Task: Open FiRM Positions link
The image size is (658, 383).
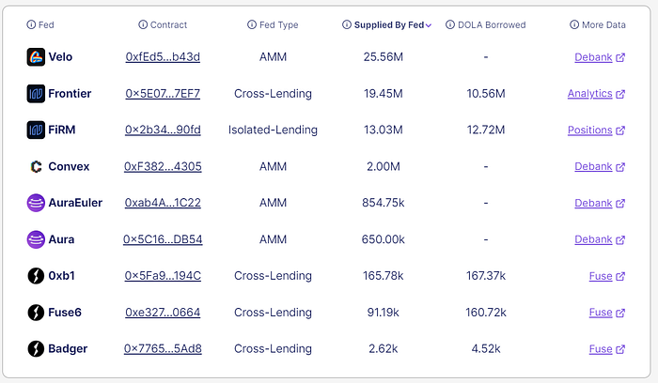Action: (589, 130)
